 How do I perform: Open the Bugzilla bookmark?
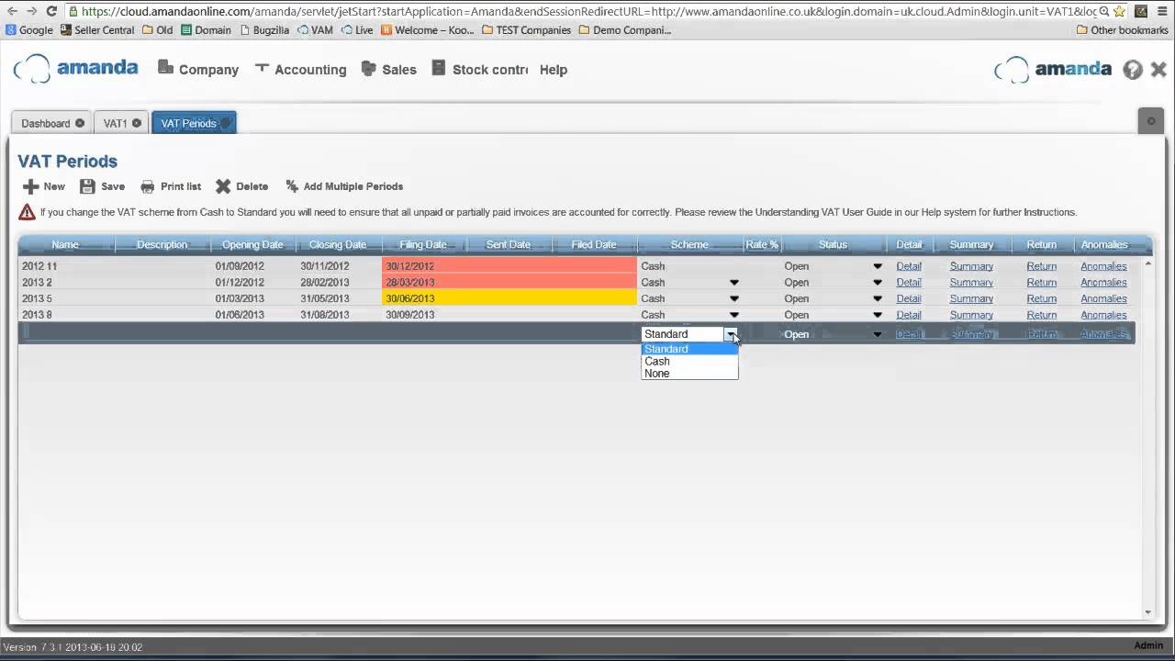[x=264, y=30]
